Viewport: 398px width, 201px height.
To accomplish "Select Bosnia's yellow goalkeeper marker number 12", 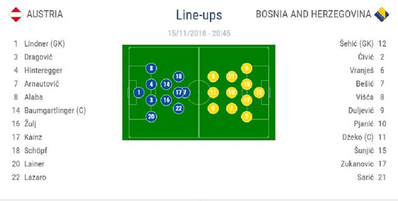I will point(259,92).
